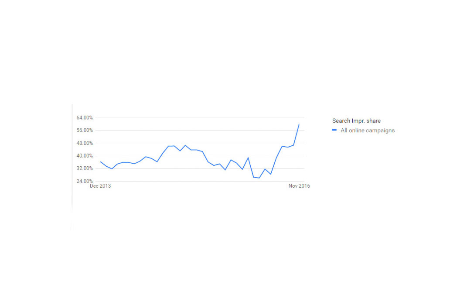474x302 pixels.
Task: Click the line's starting point at far left
Action: (101, 162)
